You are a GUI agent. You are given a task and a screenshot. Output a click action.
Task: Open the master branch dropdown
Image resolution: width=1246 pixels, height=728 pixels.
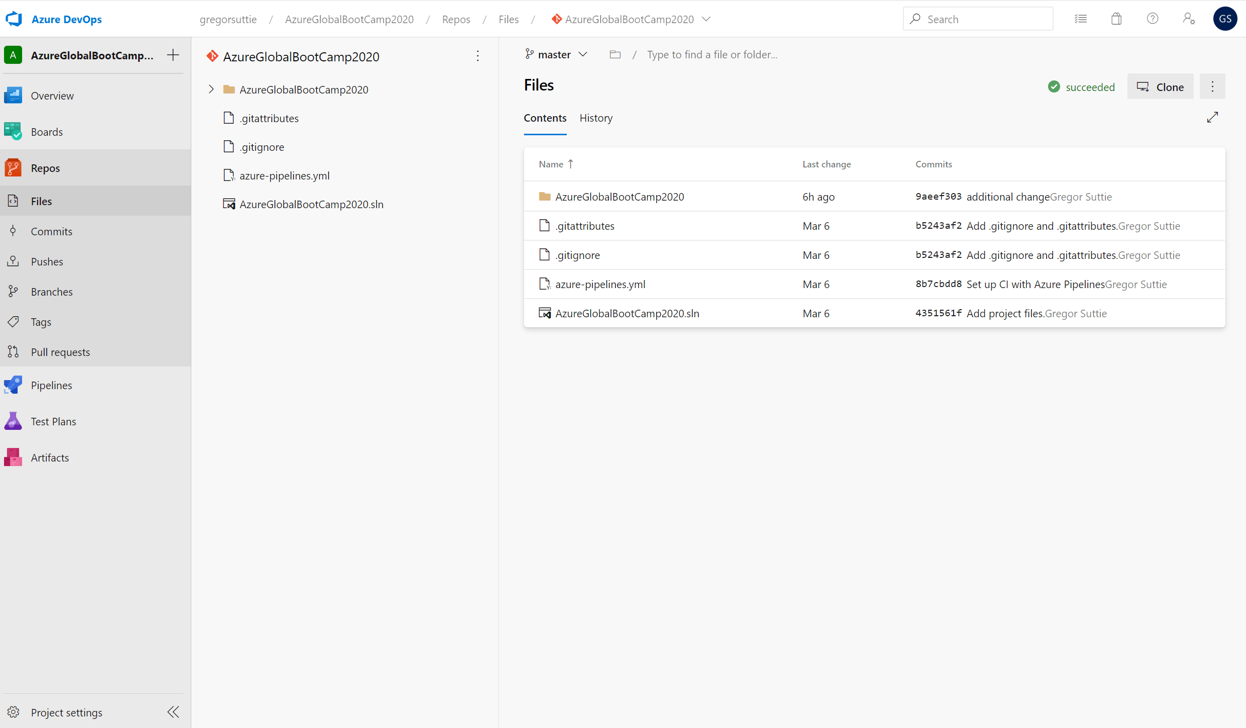tap(556, 54)
